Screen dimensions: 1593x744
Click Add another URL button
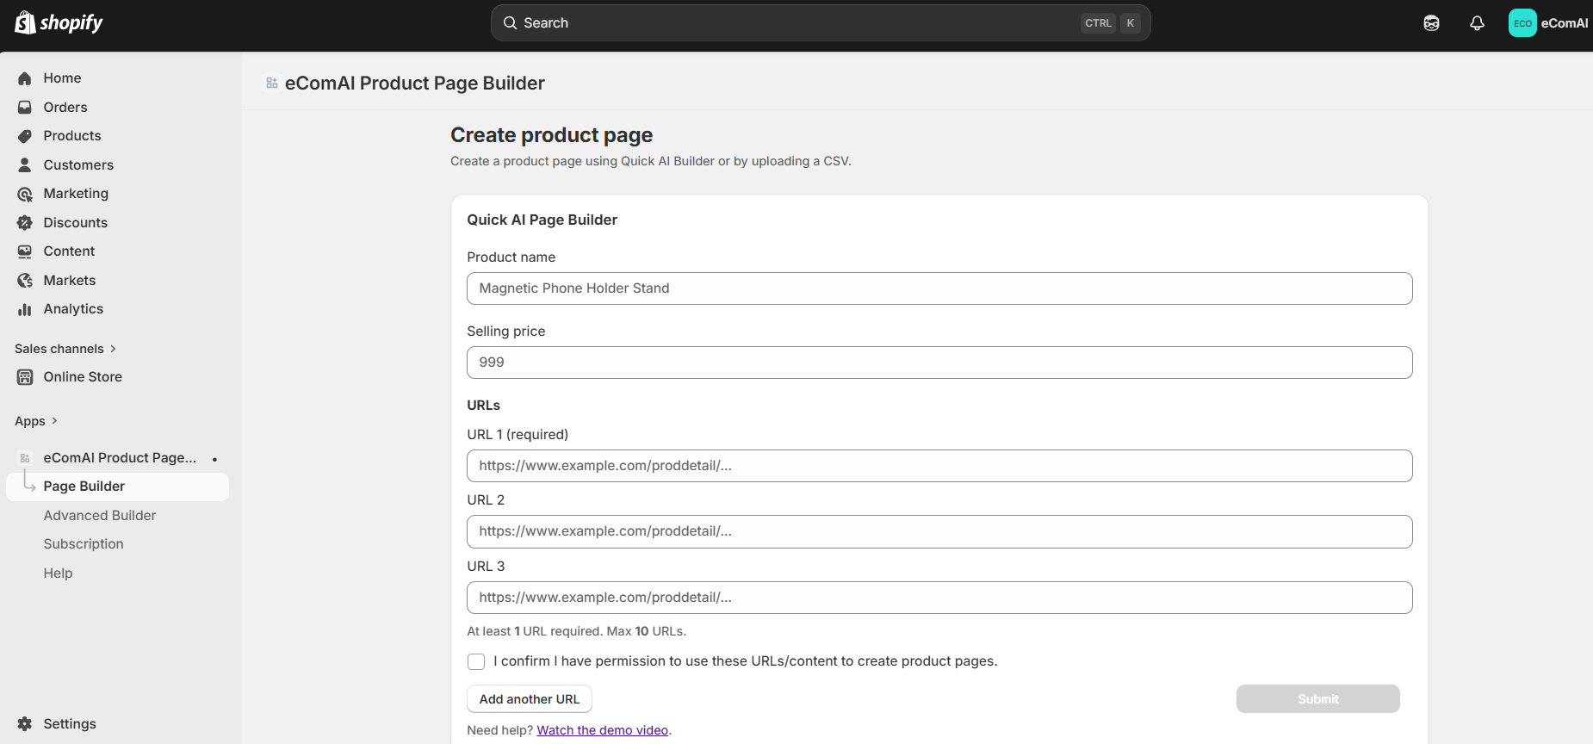[530, 699]
